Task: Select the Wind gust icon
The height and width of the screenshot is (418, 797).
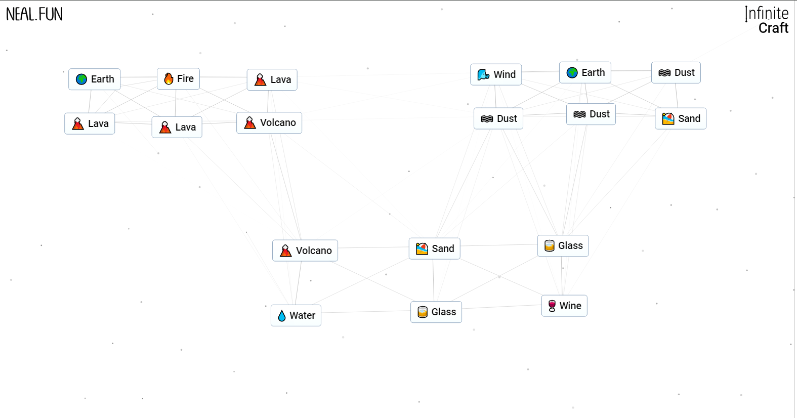Action: [x=483, y=75]
